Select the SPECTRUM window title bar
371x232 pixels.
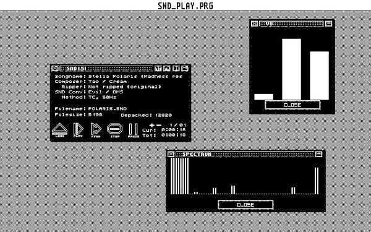click(x=245, y=154)
